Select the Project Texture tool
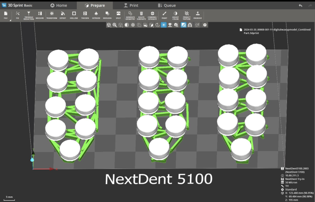The width and height of the screenshot is (315, 202). [x=187, y=15]
